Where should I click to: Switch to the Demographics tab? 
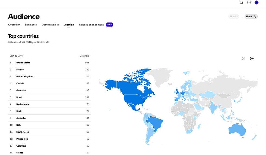tap(50, 25)
